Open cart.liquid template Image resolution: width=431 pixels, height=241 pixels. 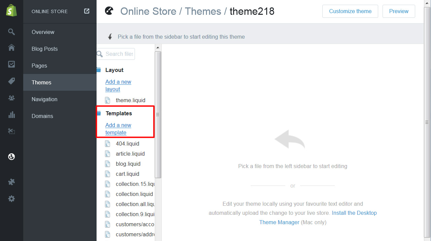(128, 174)
